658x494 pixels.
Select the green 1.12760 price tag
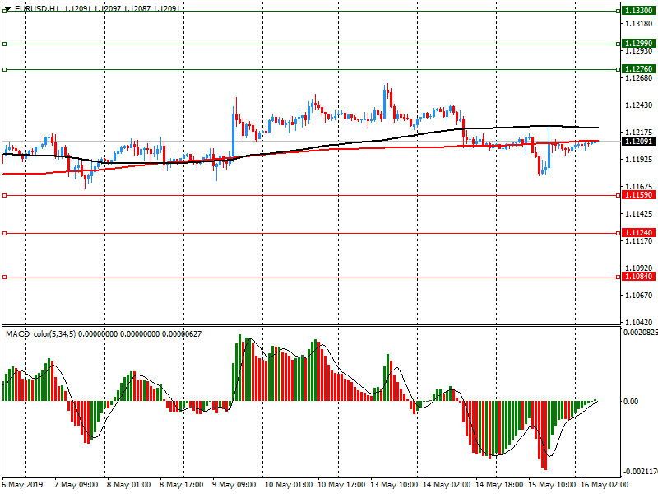click(x=638, y=69)
